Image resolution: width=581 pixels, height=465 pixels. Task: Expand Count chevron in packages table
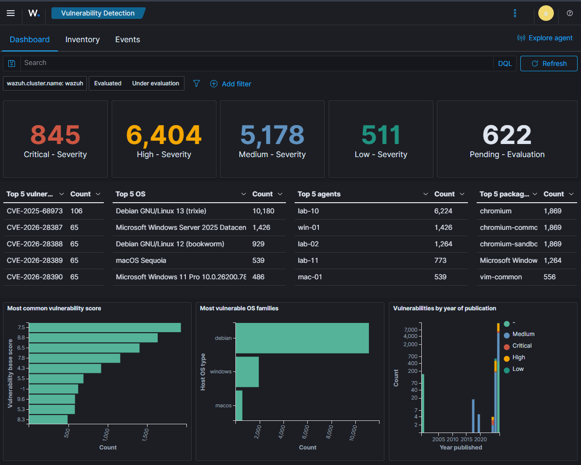(x=571, y=194)
